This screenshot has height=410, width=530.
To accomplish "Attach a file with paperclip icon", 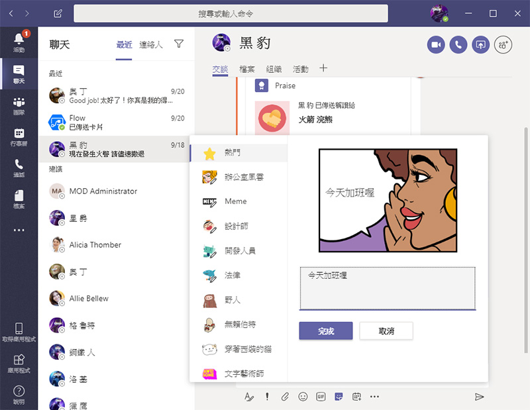I will point(285,397).
